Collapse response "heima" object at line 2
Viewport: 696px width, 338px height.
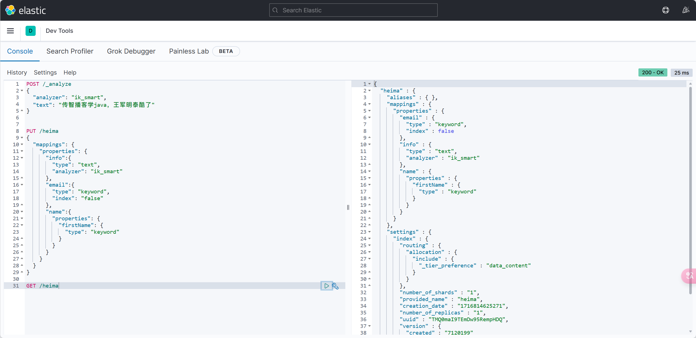pyautogui.click(x=369, y=91)
